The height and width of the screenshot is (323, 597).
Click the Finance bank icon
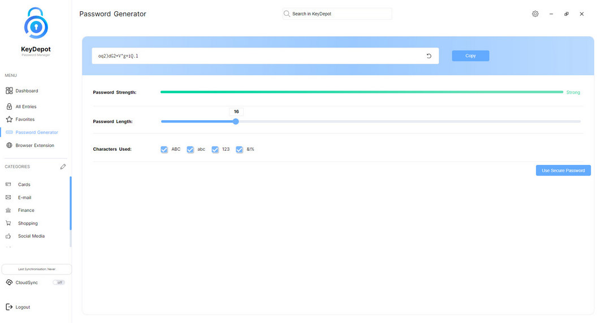[x=8, y=210]
